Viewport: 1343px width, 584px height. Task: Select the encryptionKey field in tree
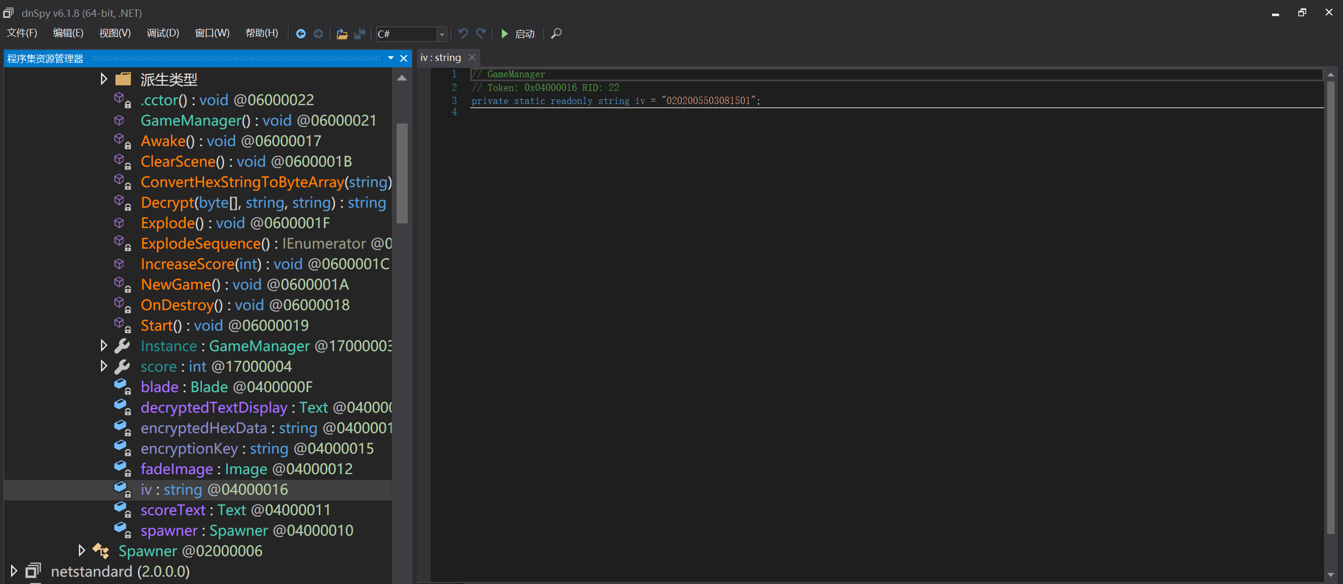[x=189, y=448]
